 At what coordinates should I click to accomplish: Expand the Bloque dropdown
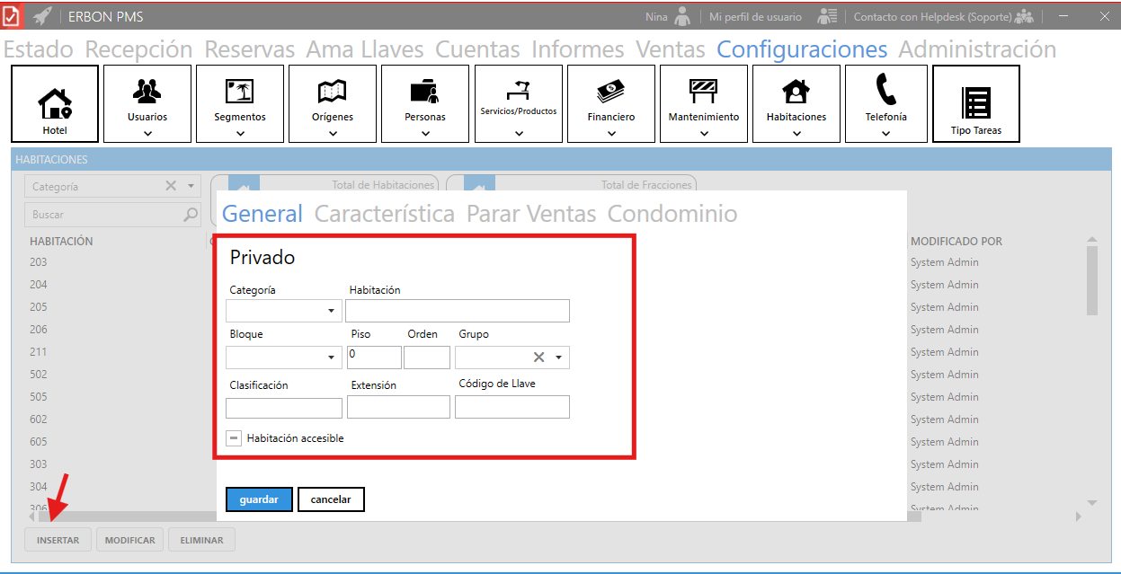coord(332,358)
